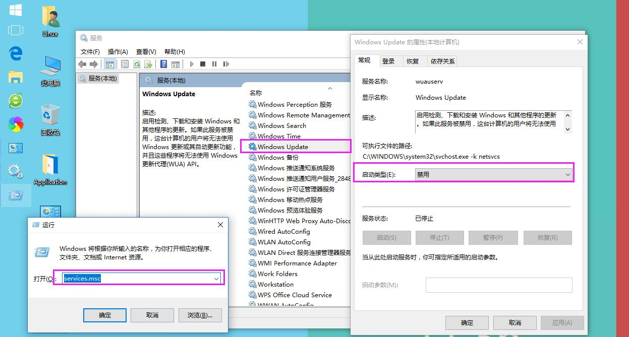Select the Application folder desktop icon
Viewport: 629px width, 337px height.
(x=50, y=170)
